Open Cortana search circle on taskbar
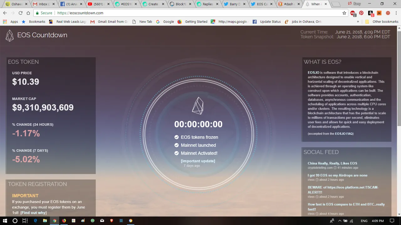This screenshot has width=401, height=225. click(15, 221)
